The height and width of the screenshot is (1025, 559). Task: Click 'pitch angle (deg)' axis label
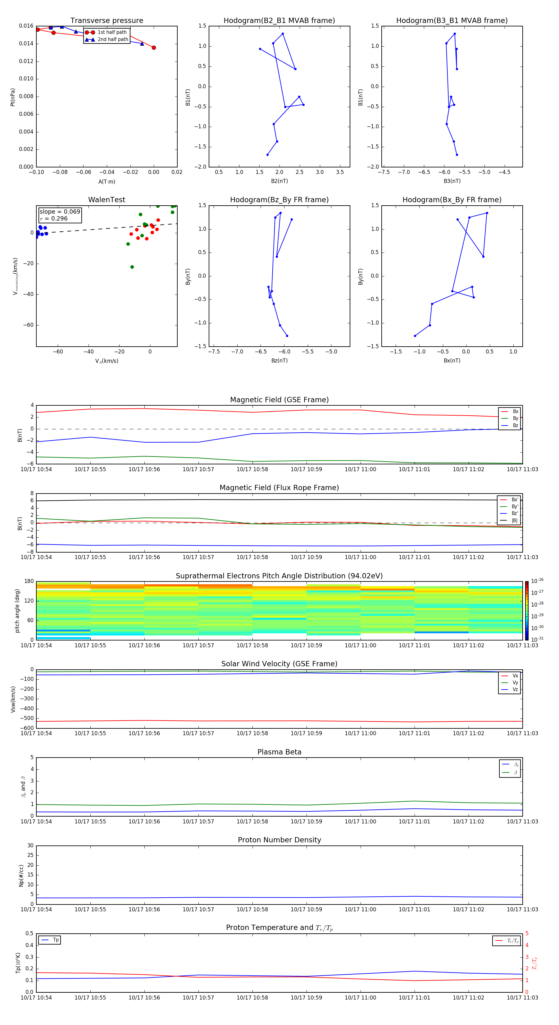(17, 611)
